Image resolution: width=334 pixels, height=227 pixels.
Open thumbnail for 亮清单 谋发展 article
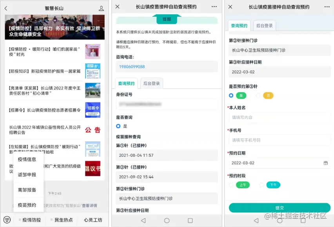tap(93, 91)
